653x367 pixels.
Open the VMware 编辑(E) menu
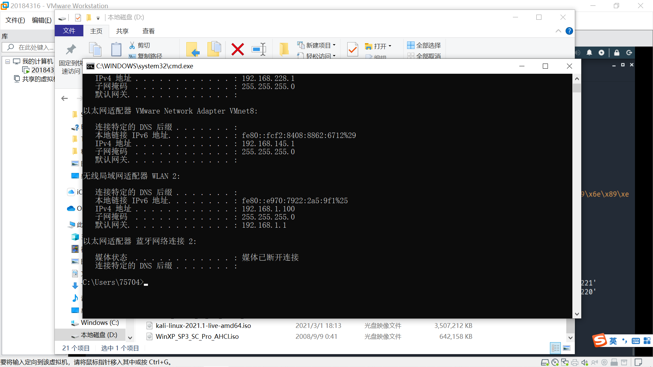(x=41, y=20)
